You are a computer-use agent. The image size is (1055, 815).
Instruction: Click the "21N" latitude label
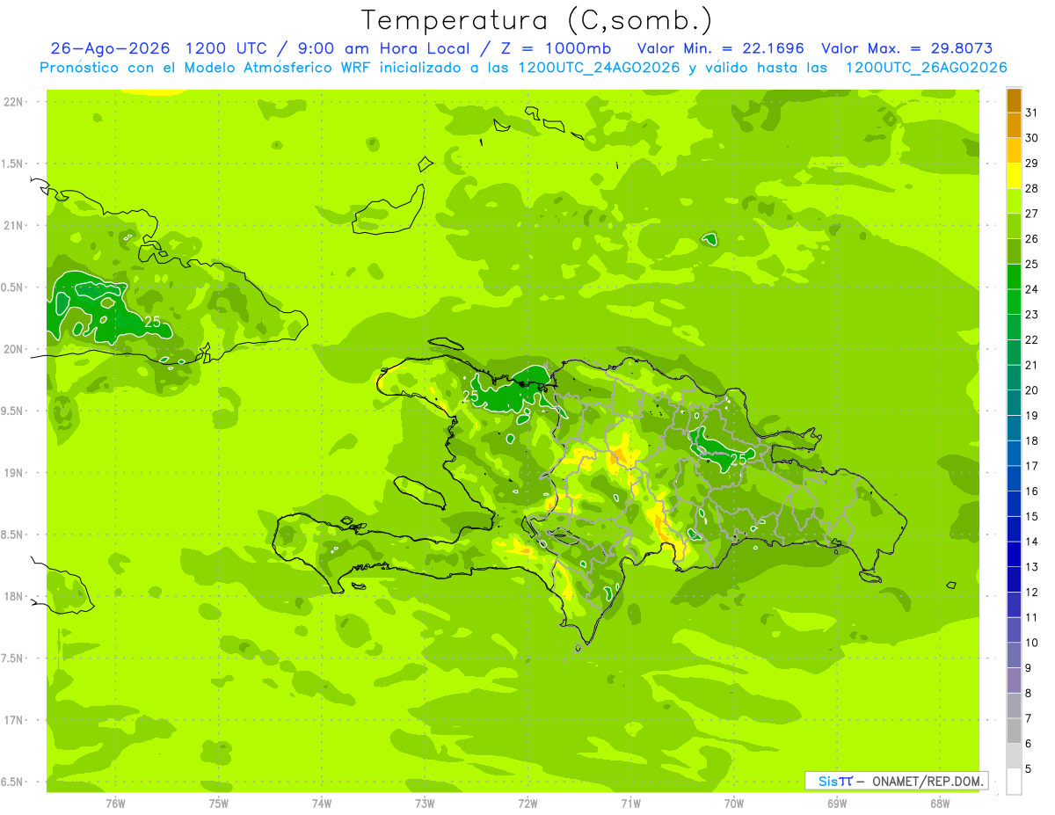click(13, 226)
